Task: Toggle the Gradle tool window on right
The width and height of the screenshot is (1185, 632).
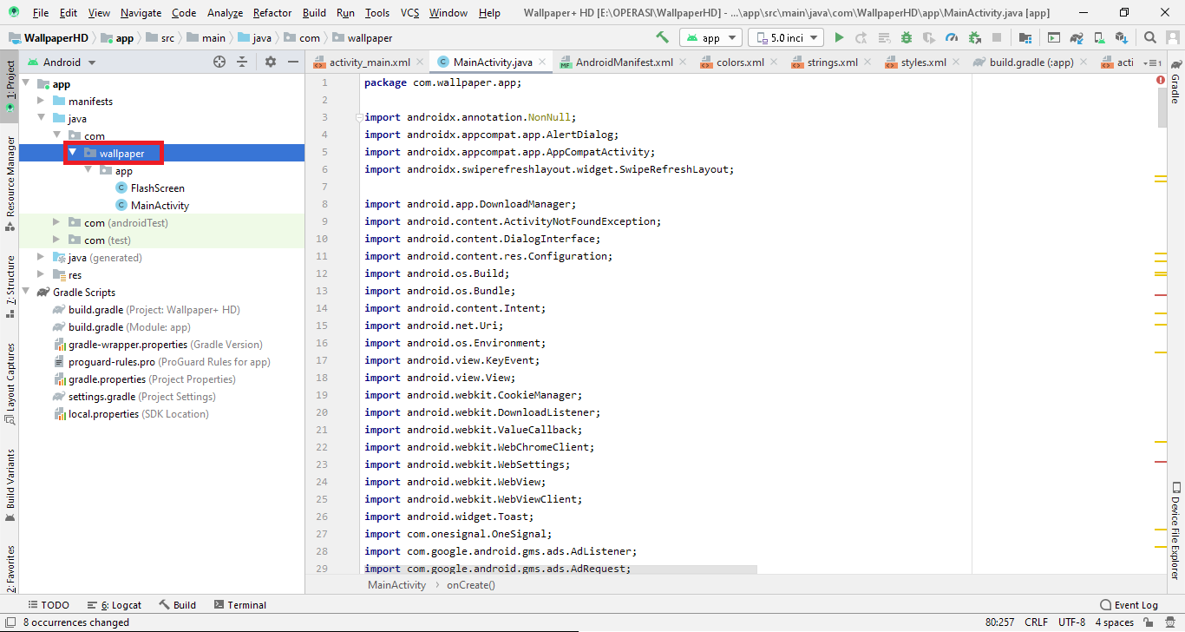Action: (1175, 80)
